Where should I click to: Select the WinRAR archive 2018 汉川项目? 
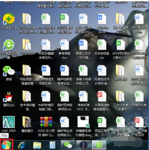[x=46, y=126]
